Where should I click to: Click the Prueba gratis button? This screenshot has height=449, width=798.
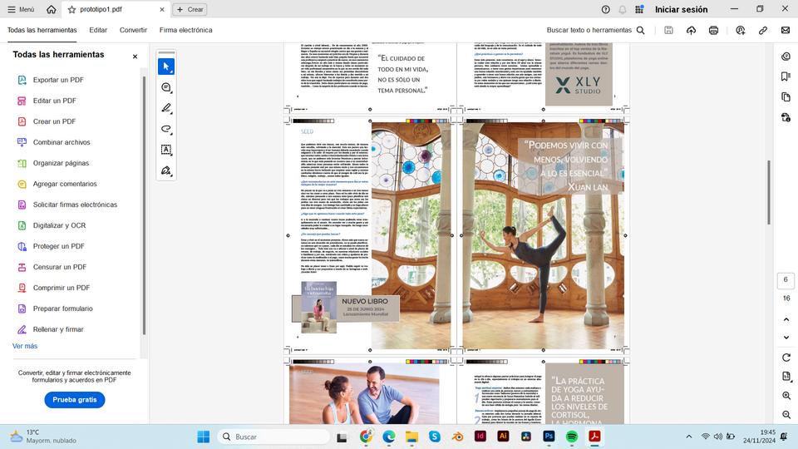[x=75, y=400]
